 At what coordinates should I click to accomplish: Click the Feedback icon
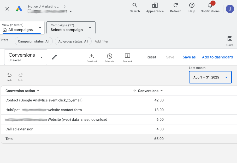[x=127, y=56]
